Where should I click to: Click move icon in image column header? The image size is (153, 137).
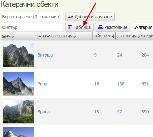12,36
